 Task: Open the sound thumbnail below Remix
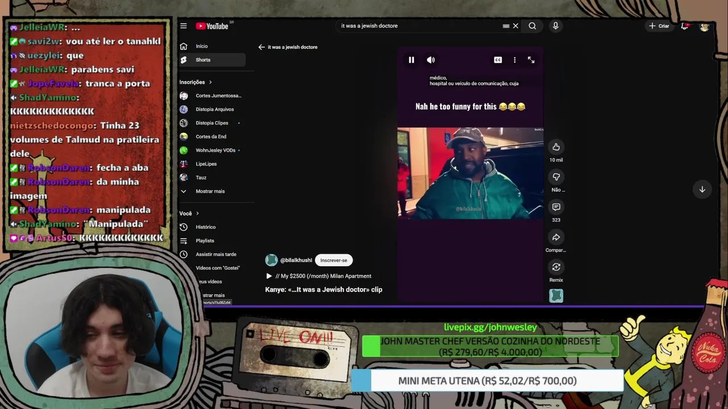pos(556,295)
